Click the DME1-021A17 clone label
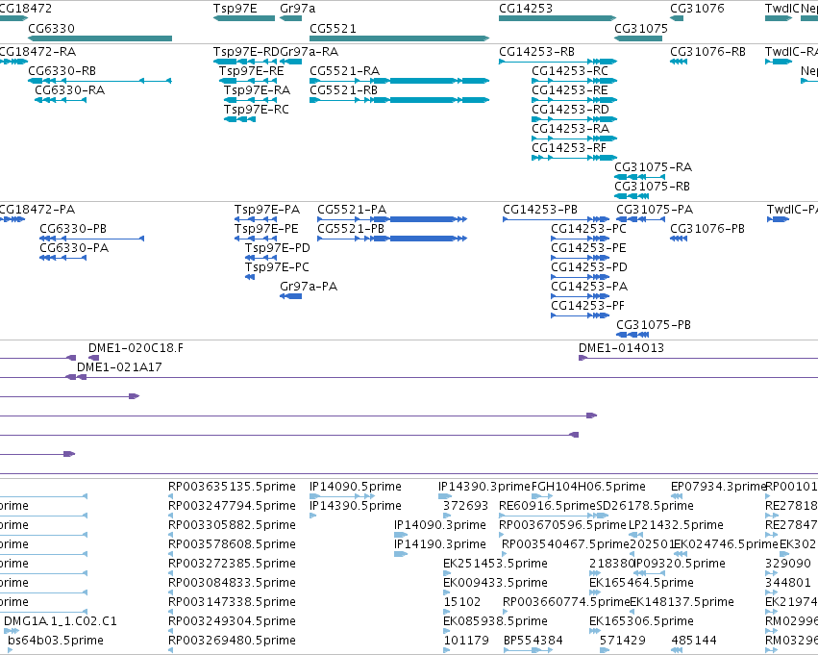Image resolution: width=818 pixels, height=655 pixels. [119, 367]
